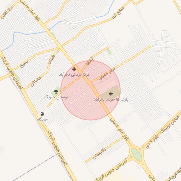Select the tan park area of پارک ۱۵ خرداد

[109, 93]
